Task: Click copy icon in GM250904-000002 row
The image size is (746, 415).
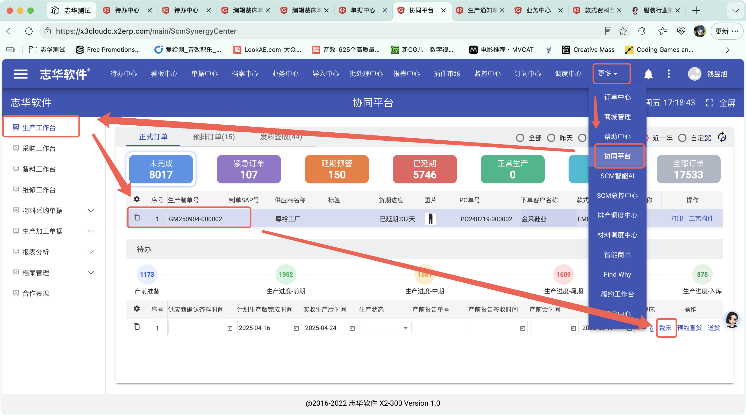Action: (137, 217)
